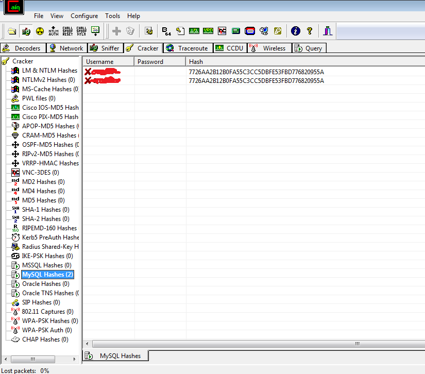Click the NTLM Auth toolbar icon

54,31
